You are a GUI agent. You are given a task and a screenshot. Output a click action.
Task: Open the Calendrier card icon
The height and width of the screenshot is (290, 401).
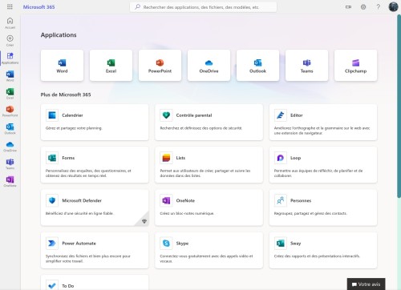point(52,115)
